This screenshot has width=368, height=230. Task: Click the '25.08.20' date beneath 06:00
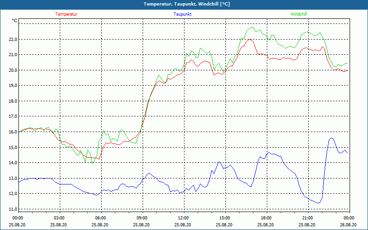(x=100, y=224)
